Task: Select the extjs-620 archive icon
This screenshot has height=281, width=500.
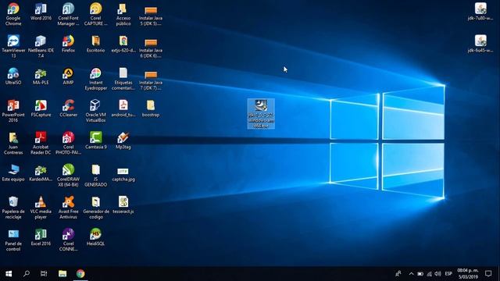Action: pyautogui.click(x=123, y=44)
